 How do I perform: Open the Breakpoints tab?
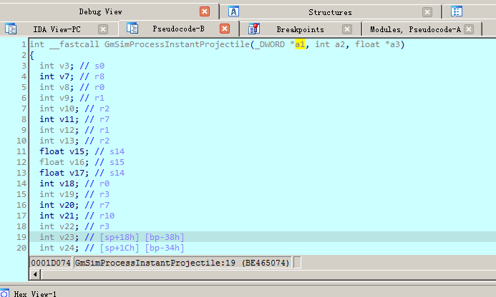[300, 29]
